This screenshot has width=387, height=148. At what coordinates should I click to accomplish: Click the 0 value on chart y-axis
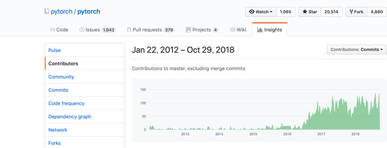pos(145,129)
